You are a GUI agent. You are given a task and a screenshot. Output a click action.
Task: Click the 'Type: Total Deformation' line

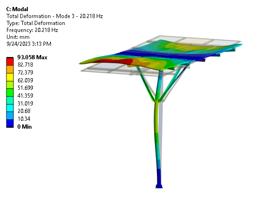pyautogui.click(x=36, y=23)
